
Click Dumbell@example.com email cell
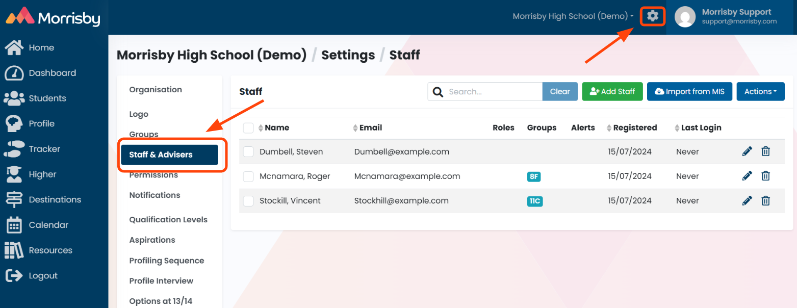pyautogui.click(x=402, y=151)
